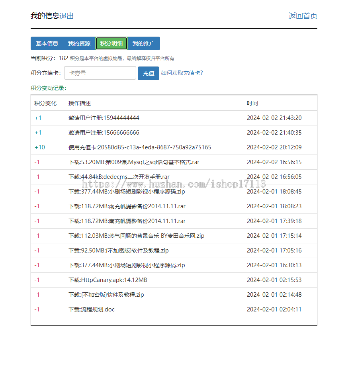The image size is (348, 366).
Task: Click the 积分变动记录 heading
Action: tap(49, 88)
